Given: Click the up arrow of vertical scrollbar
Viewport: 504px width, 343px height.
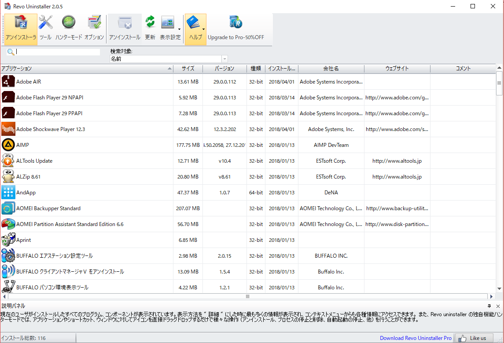Looking at the screenshot, I should click(499, 68).
